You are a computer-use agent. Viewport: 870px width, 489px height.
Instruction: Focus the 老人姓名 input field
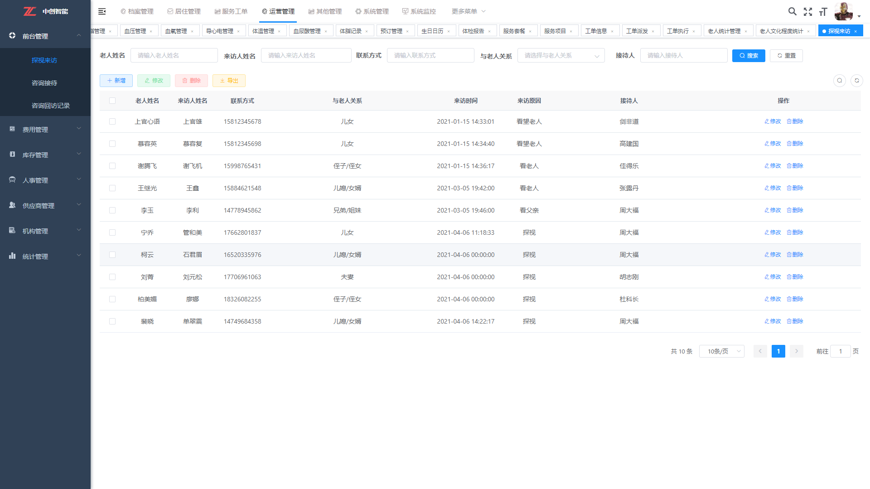click(x=174, y=56)
